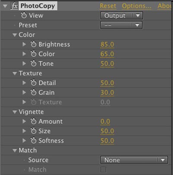Enable the stopwatch for View property
Screen dimensions: 173x175
coord(24,15)
